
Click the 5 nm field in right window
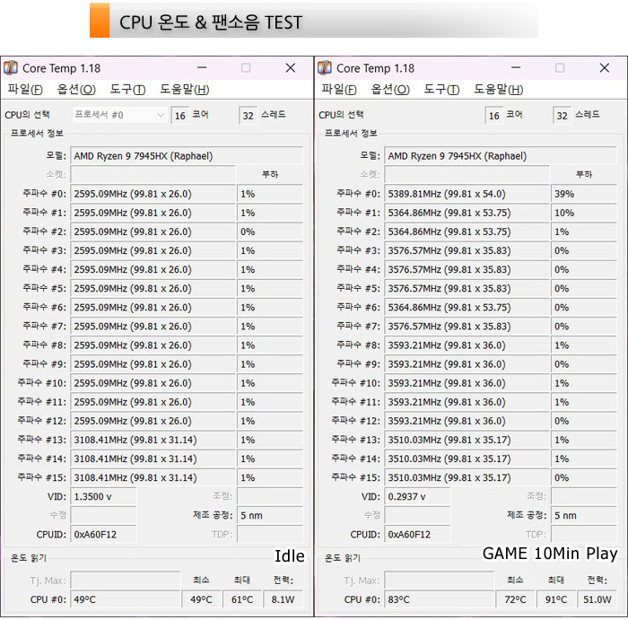click(584, 515)
